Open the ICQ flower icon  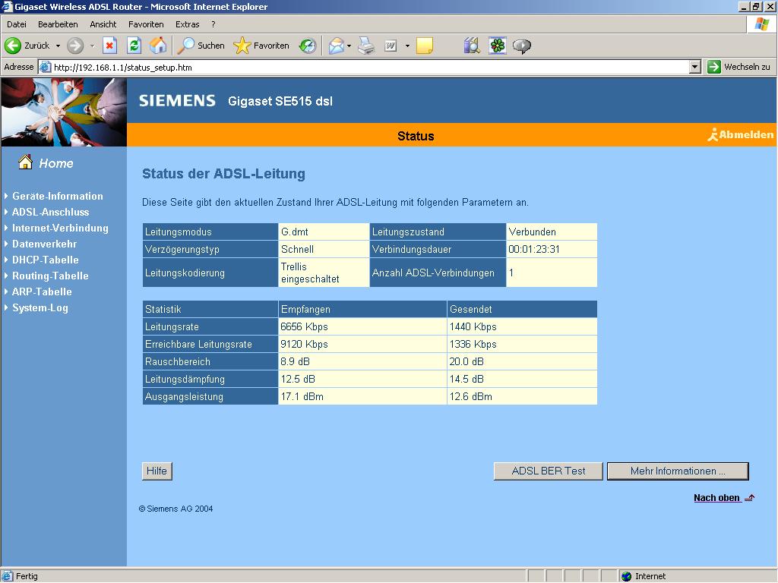pyautogui.click(x=497, y=46)
